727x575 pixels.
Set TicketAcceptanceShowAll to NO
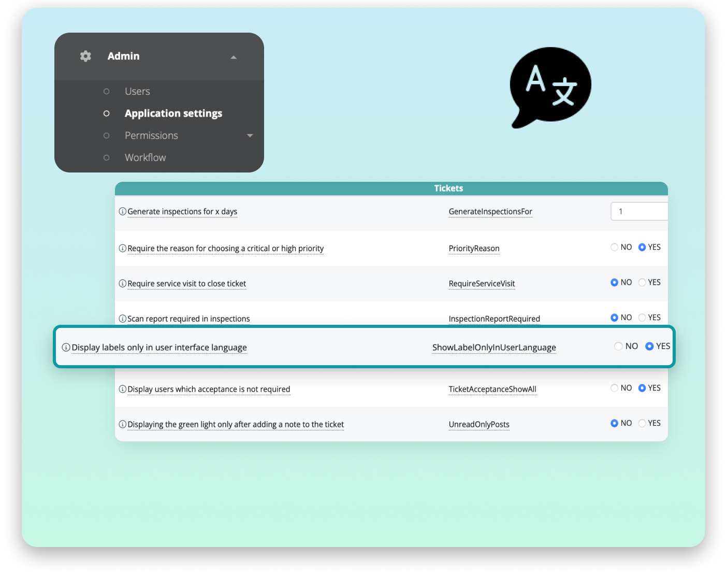(614, 388)
